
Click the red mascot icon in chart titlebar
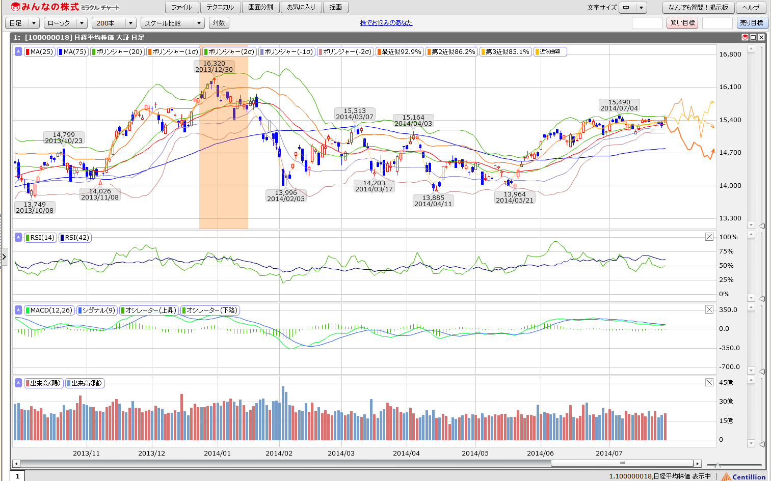(x=745, y=37)
